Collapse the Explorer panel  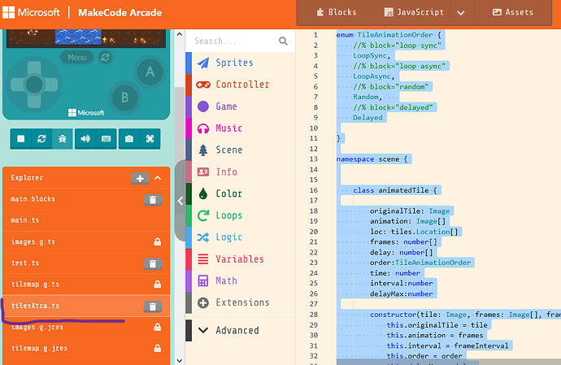coord(158,178)
